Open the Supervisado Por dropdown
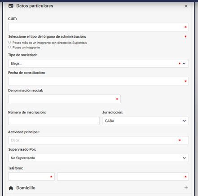198x196 pixels. [98, 158]
